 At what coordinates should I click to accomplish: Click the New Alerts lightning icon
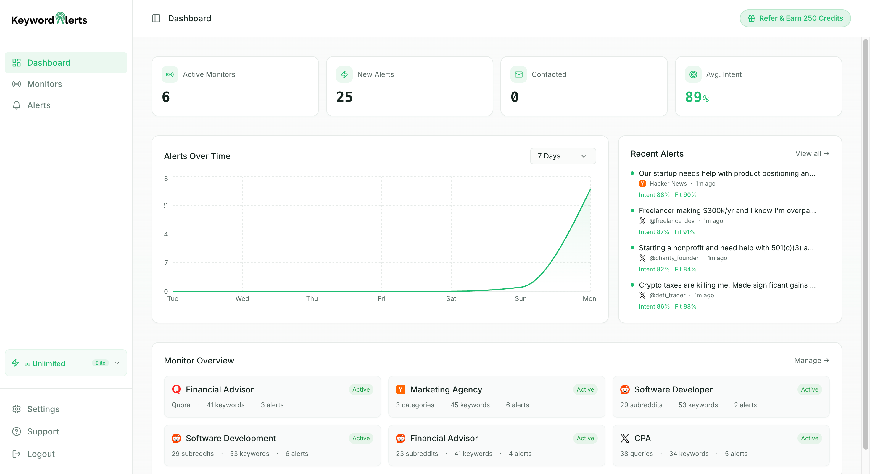point(344,74)
